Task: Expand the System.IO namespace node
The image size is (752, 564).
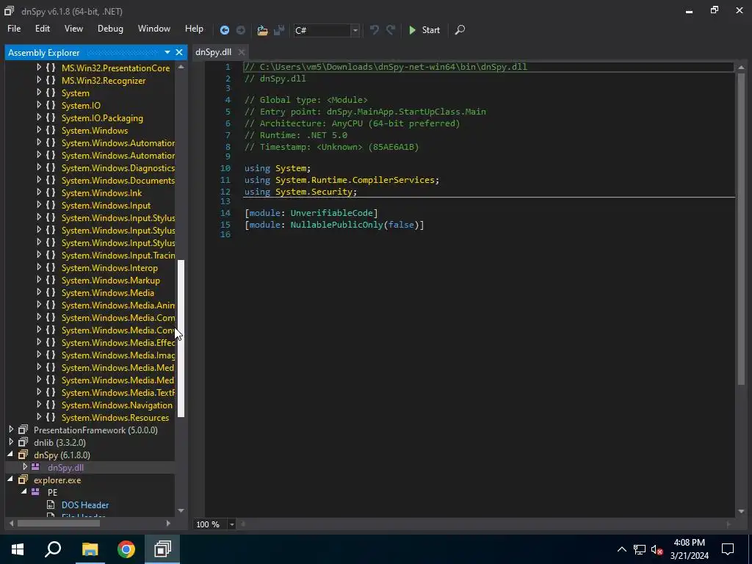Action: [39, 105]
